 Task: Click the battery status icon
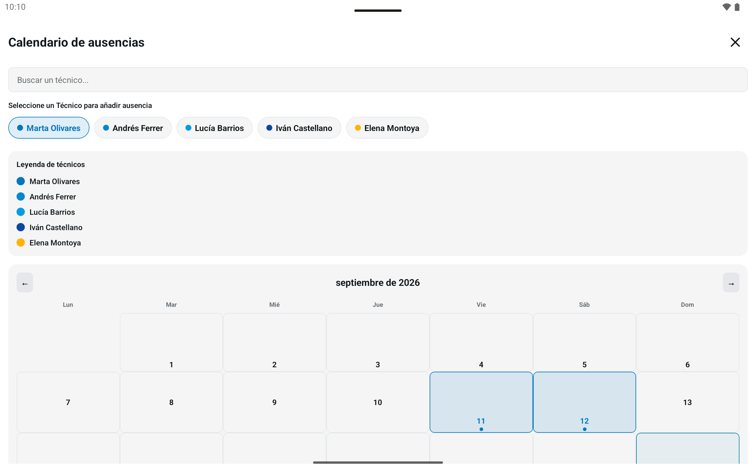737,7
